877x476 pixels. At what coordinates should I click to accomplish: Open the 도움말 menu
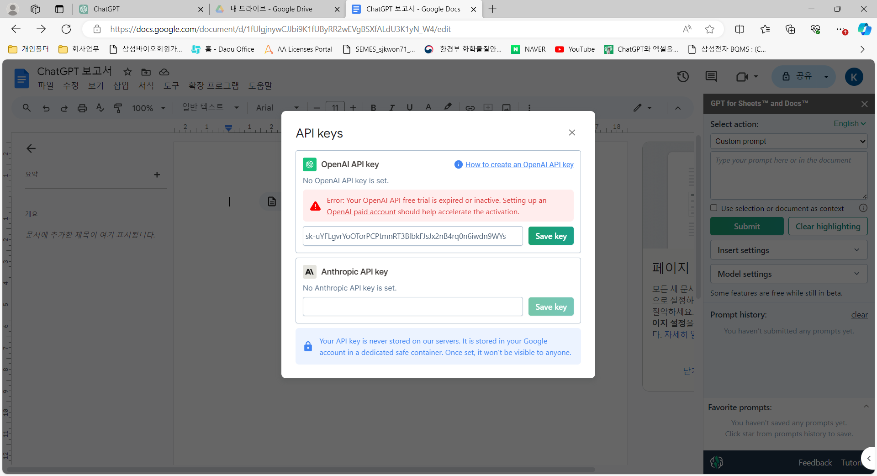click(x=260, y=85)
